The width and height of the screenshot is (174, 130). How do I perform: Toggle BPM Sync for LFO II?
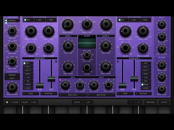point(101,95)
